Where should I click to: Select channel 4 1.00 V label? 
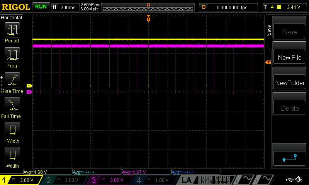pos(161,180)
